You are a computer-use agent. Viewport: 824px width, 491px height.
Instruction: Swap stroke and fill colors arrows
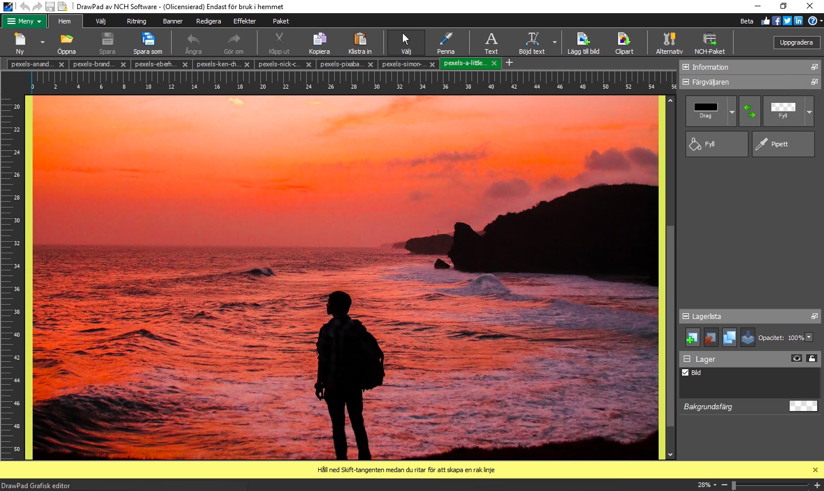749,111
